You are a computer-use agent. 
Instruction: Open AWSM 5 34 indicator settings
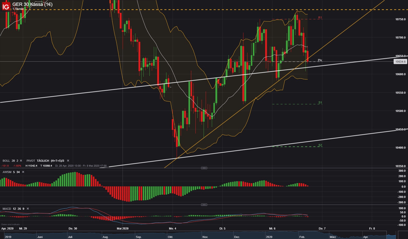[11, 172]
